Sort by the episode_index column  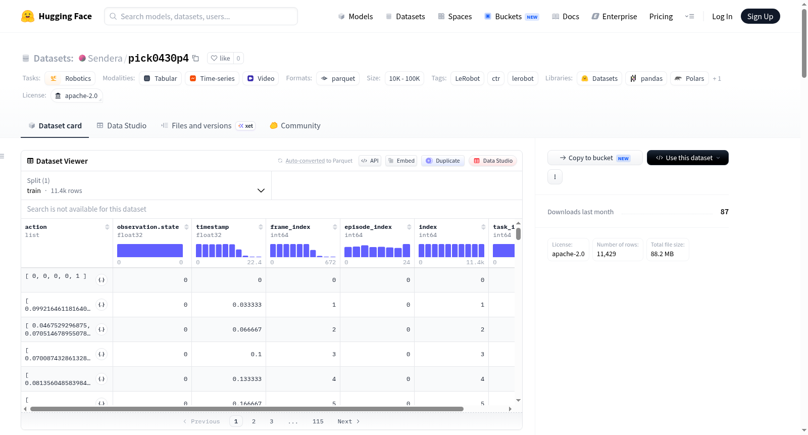tap(409, 227)
